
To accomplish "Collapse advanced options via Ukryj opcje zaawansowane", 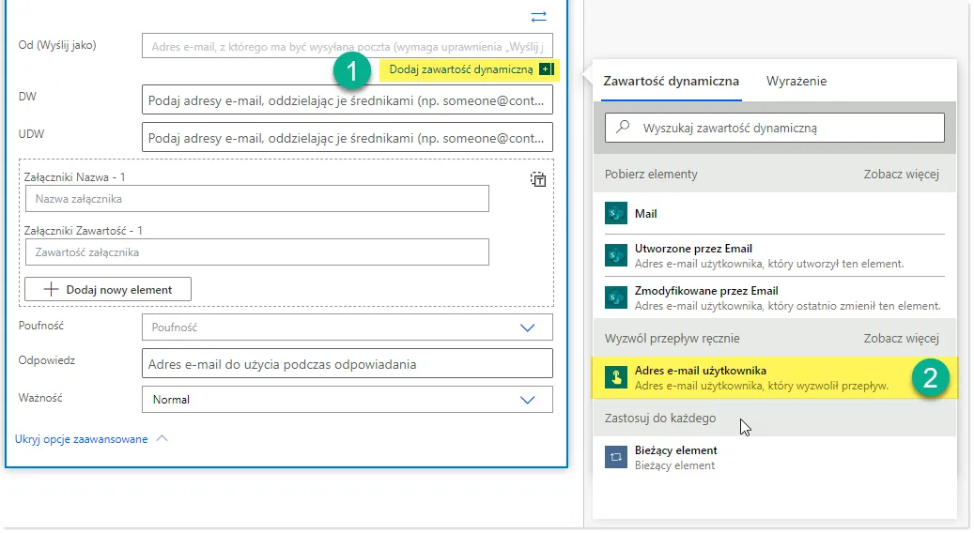I will pyautogui.click(x=91, y=438).
